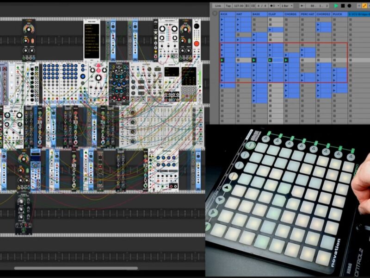Image resolution: width=370 pixels, height=278 pixels.
Task: Click the green Play button in transport
Action: click(336, 6)
